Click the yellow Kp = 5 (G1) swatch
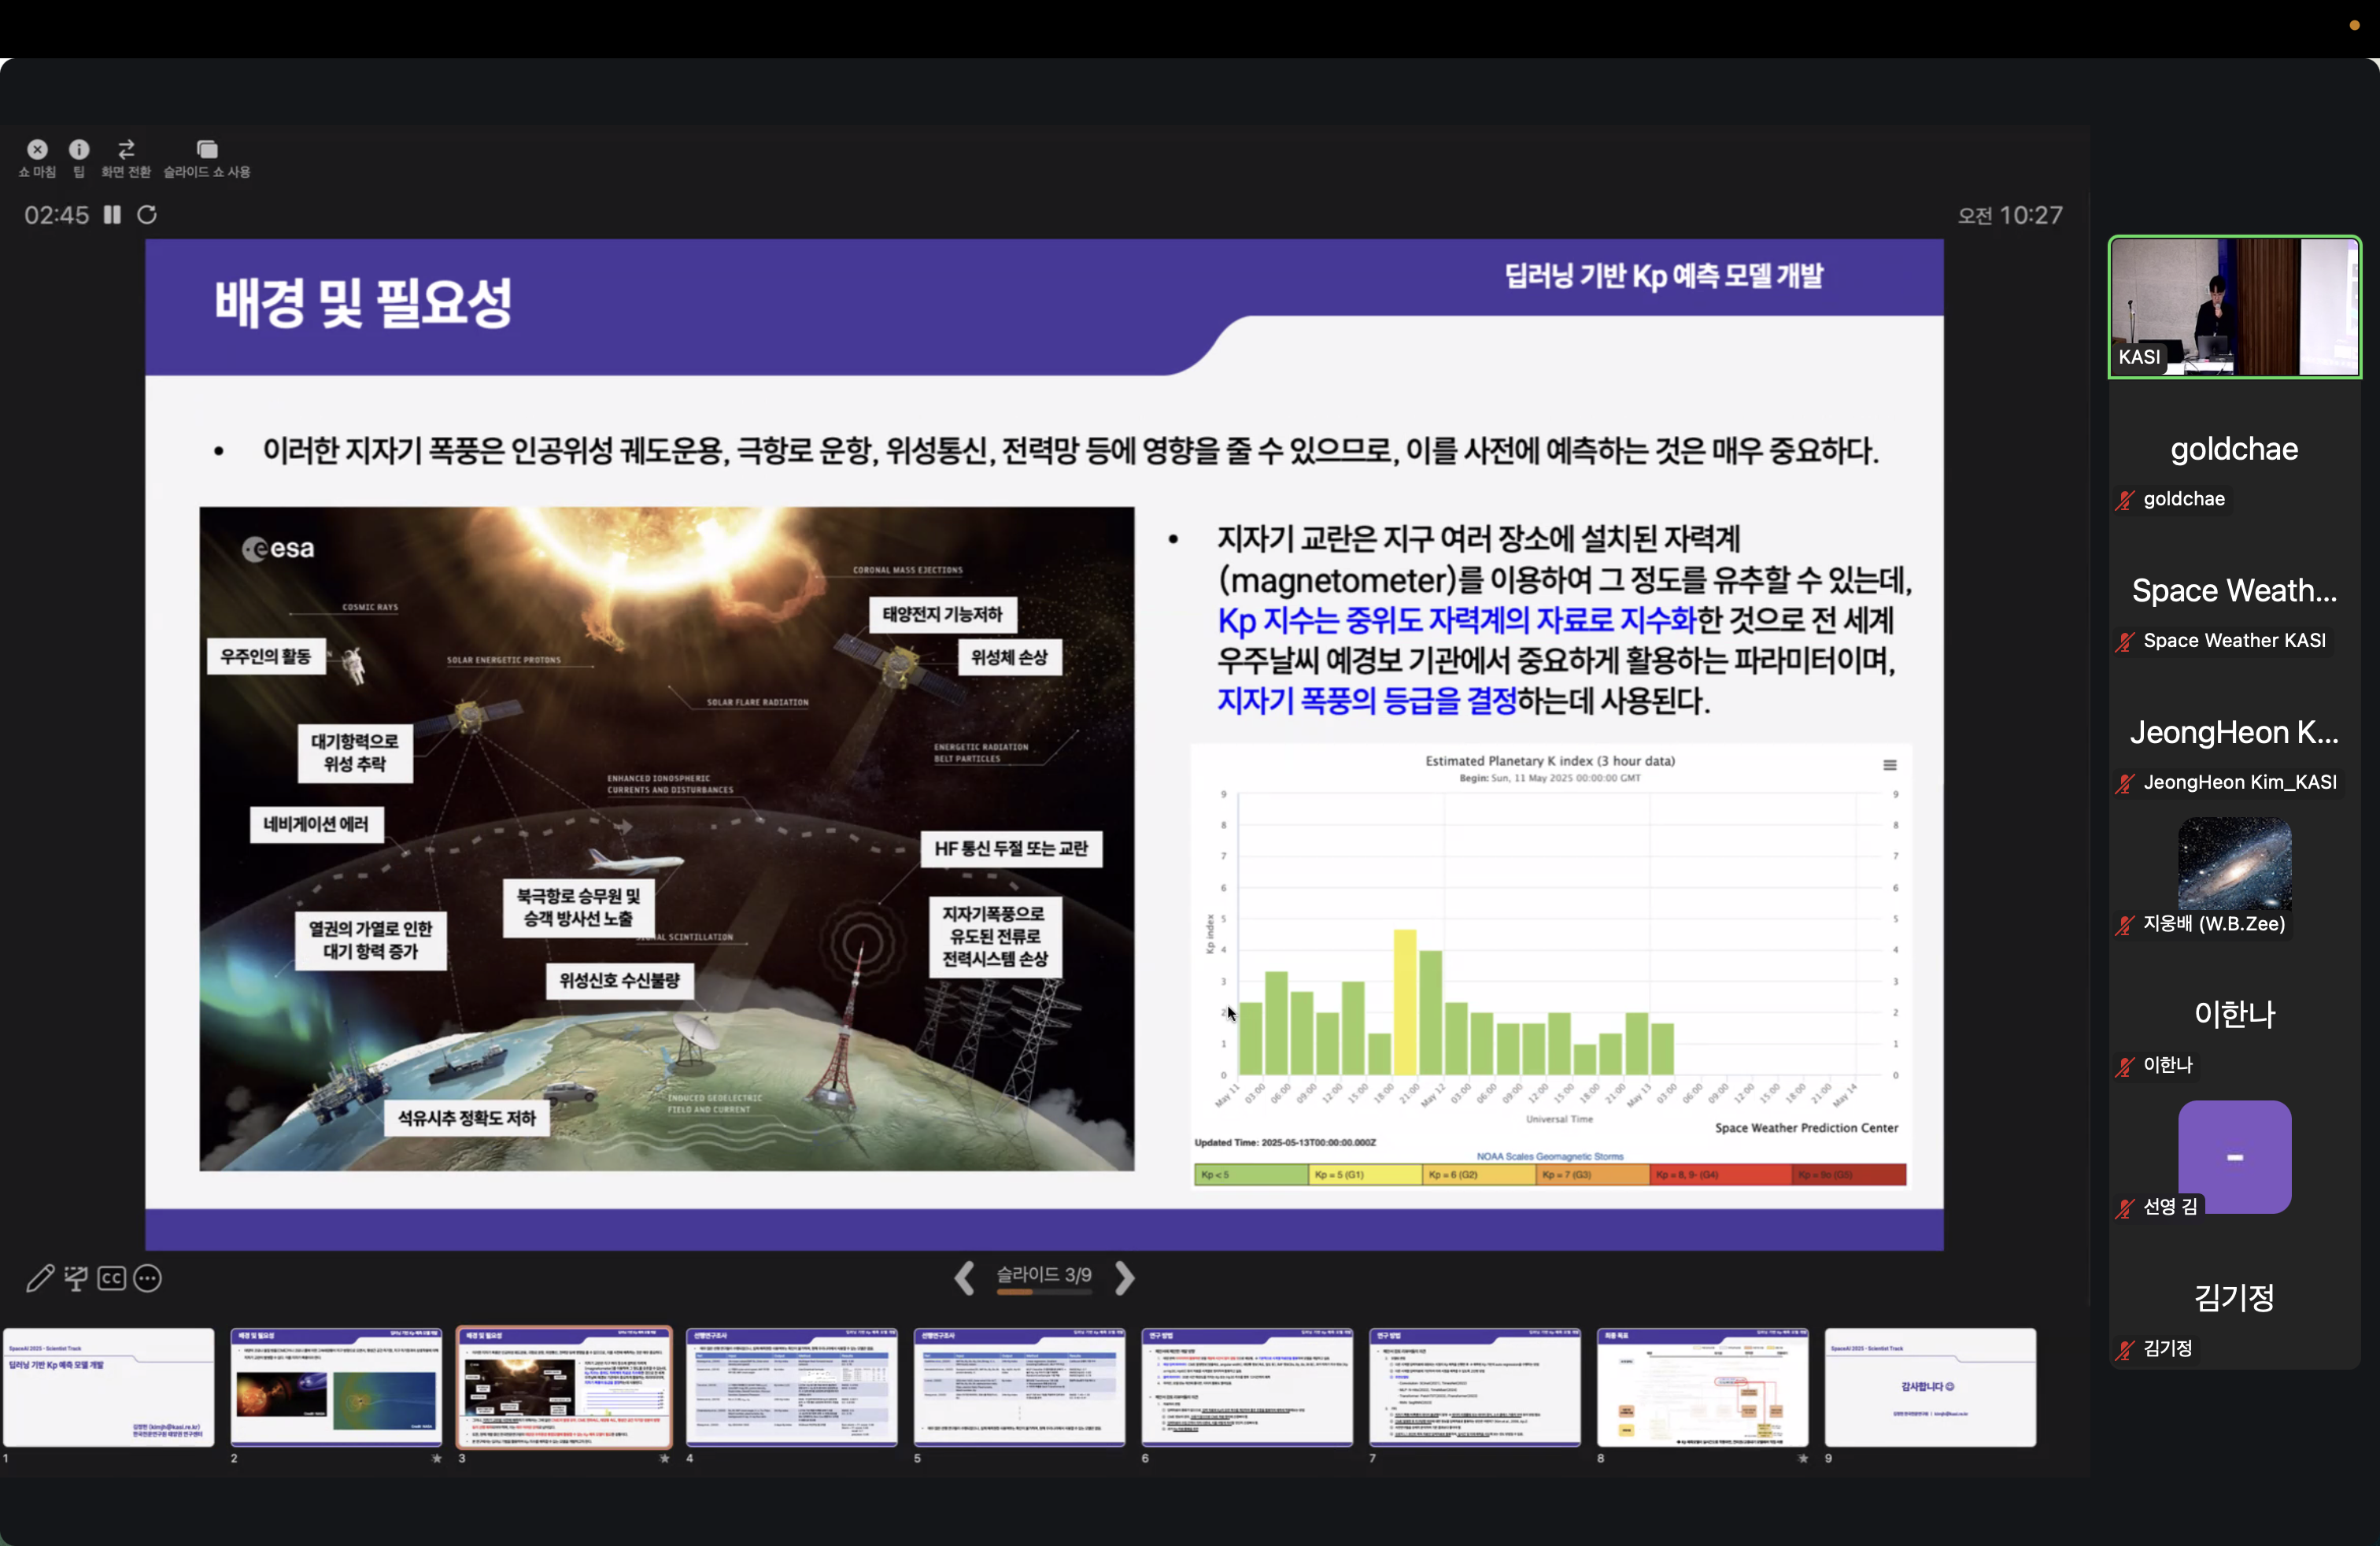The width and height of the screenshot is (2380, 1546). click(1365, 1174)
